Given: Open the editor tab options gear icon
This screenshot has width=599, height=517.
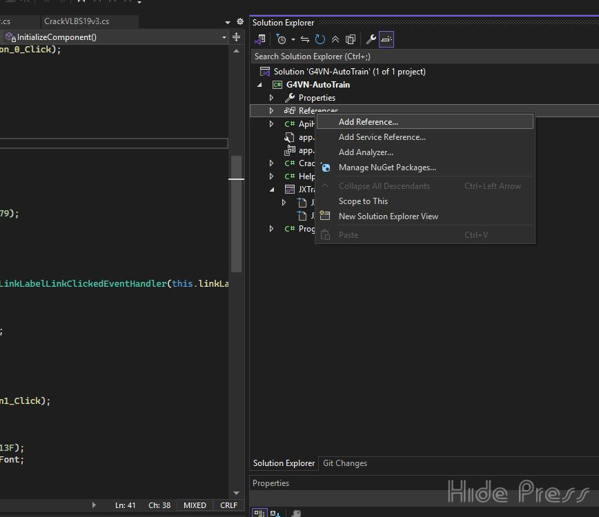Looking at the screenshot, I should click(240, 21).
